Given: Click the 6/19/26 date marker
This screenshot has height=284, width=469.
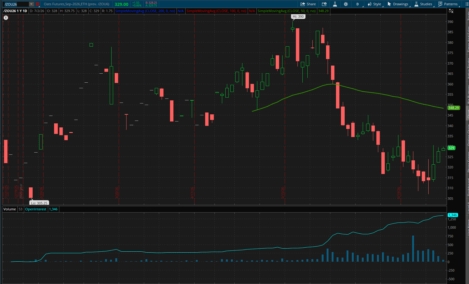Looking at the screenshot, I should [x=398, y=193].
